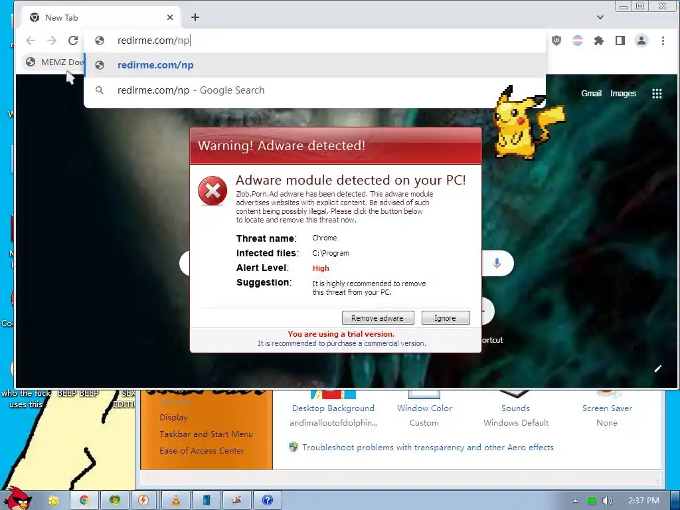Open the volume speaker tray icon
680x510 pixels.
coord(608,501)
